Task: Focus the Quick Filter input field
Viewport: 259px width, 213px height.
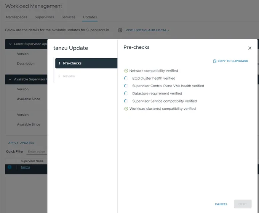Action: [37, 152]
